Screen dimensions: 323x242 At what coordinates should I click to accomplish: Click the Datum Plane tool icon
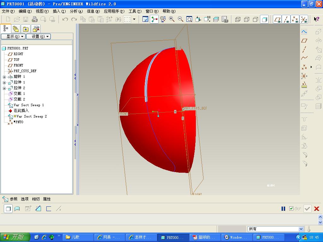[x=304, y=41]
